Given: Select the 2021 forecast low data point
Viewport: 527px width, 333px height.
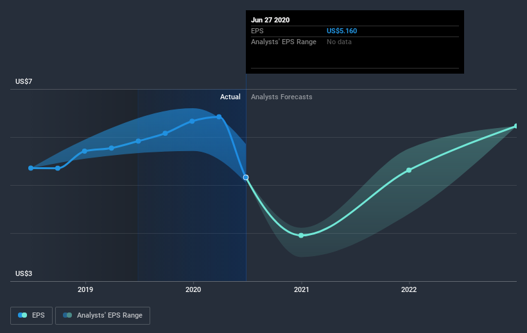Looking at the screenshot, I should (x=301, y=236).
